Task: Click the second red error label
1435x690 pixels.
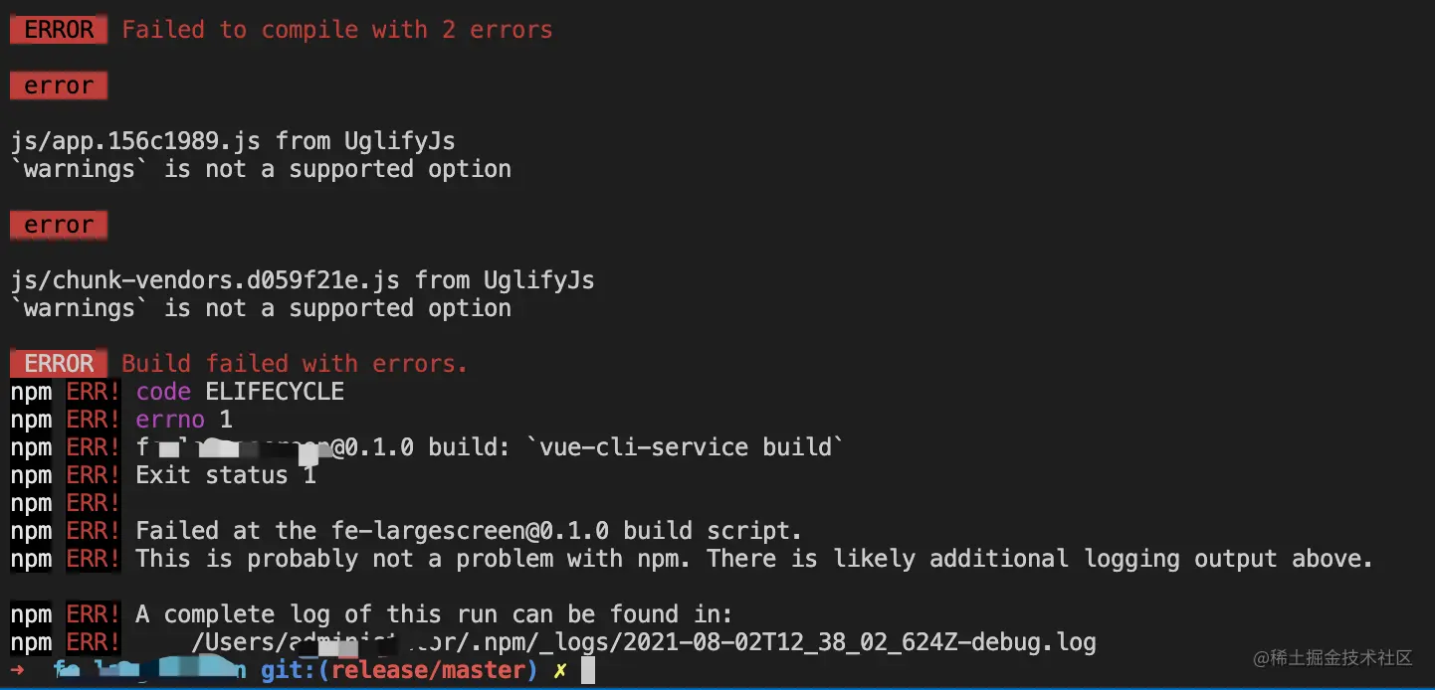Action: tap(59, 225)
